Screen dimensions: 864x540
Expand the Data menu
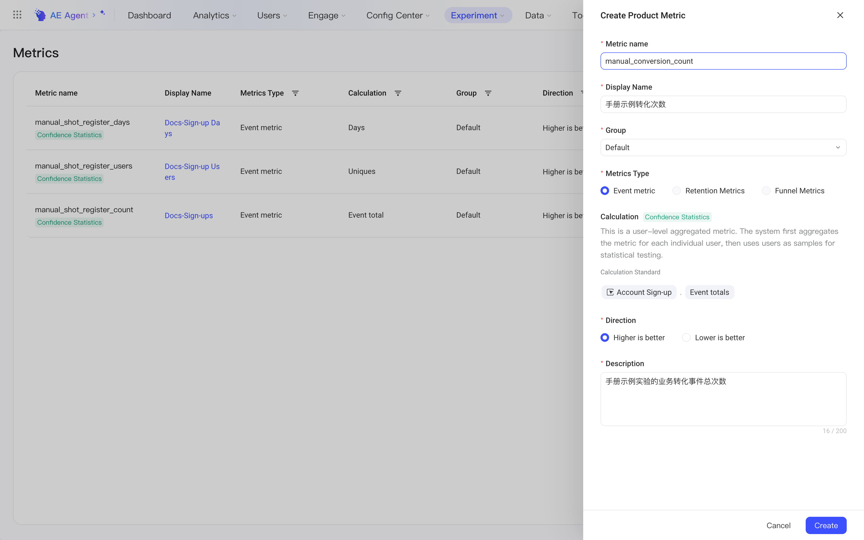click(538, 15)
